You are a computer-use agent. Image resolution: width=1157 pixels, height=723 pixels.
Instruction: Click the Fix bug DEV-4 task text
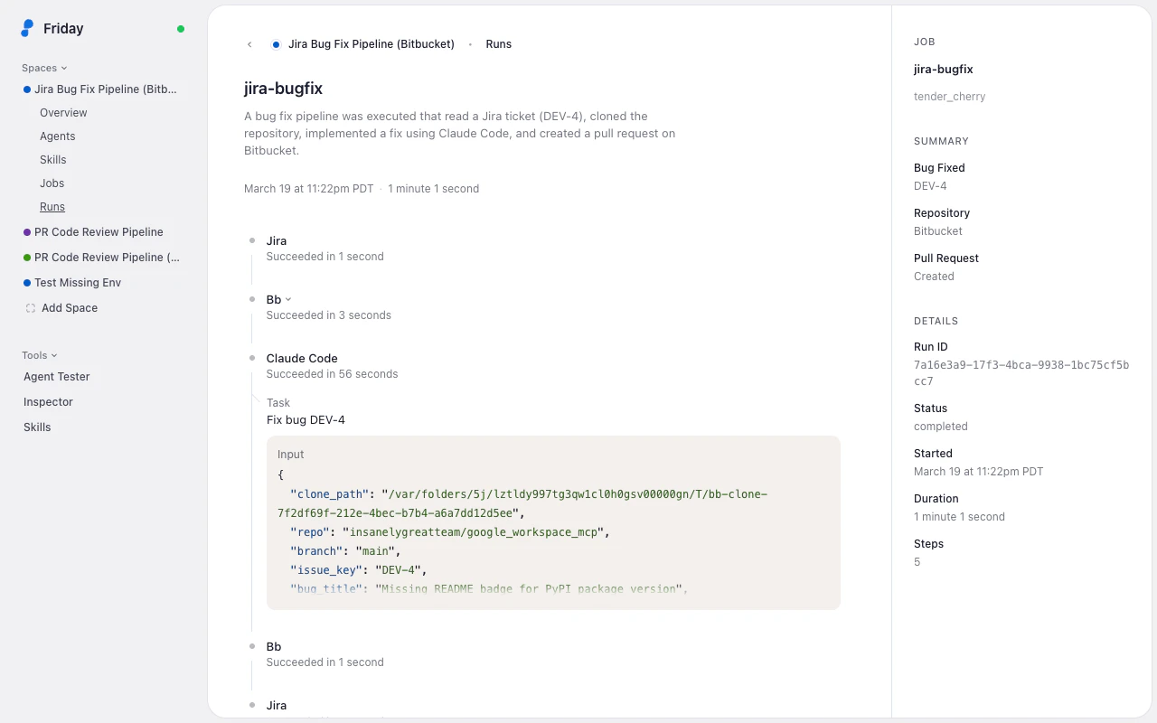(306, 420)
